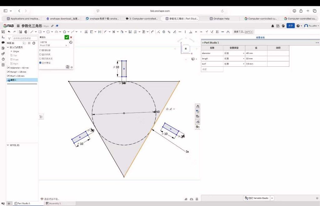Cancel the sketch with the red X
Screen dimensions: 320x206
(71, 37)
